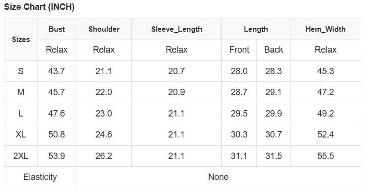The image size is (369, 195).
Task: Select hem width value 49.2 for L
Action: [326, 114]
